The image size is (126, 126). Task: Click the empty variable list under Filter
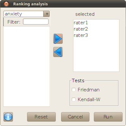point(27,66)
